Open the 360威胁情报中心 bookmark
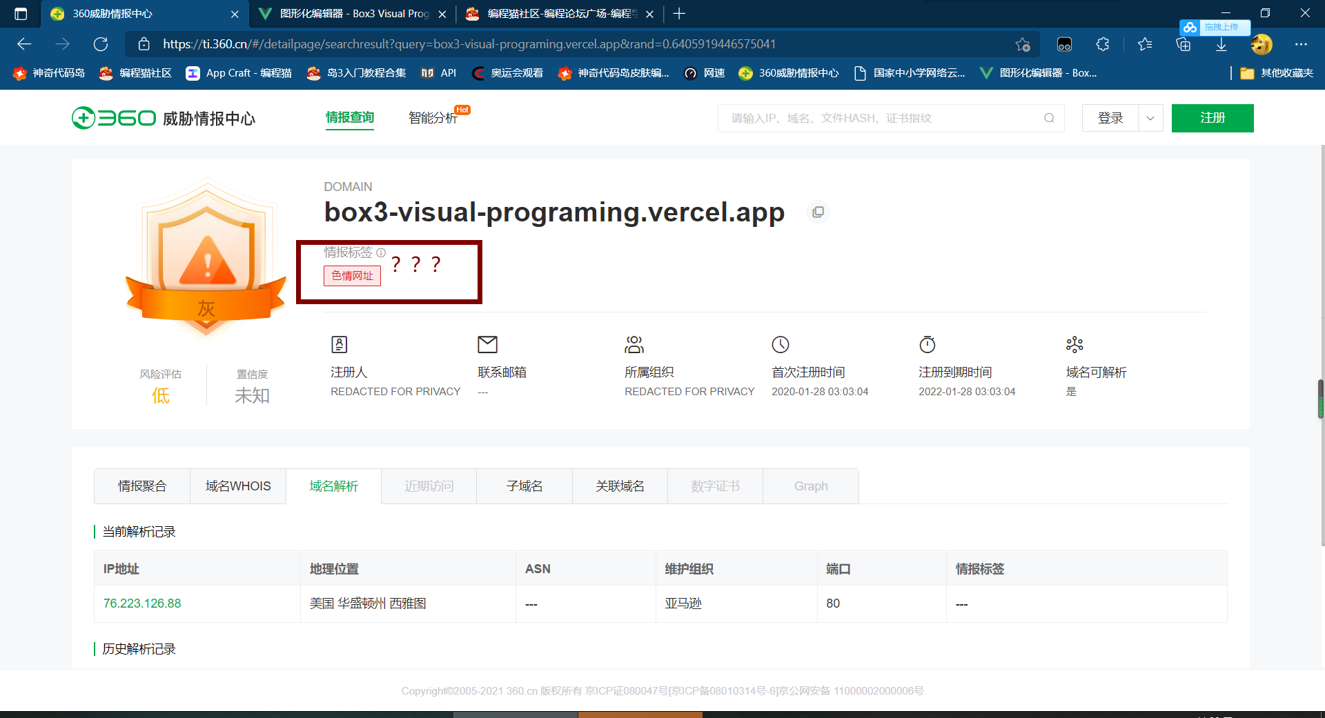1325x718 pixels. [x=789, y=73]
